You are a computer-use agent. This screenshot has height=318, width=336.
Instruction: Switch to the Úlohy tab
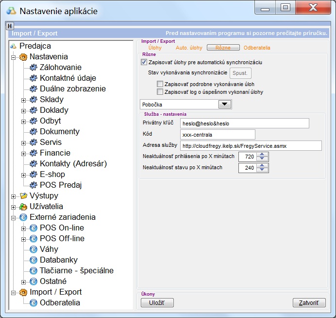click(155, 48)
